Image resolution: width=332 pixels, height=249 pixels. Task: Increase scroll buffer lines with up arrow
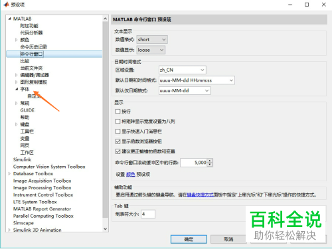click(210, 161)
